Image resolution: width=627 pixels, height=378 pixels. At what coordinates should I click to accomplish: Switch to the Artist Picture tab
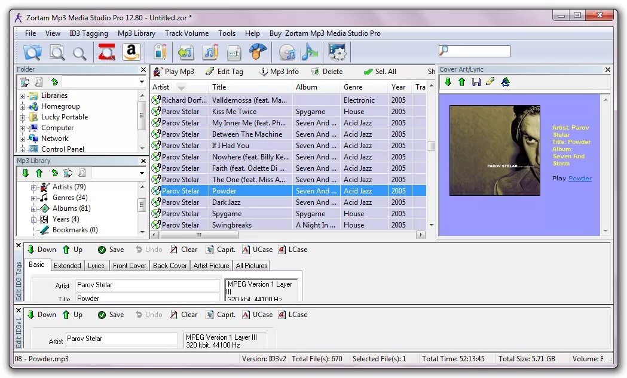(211, 266)
